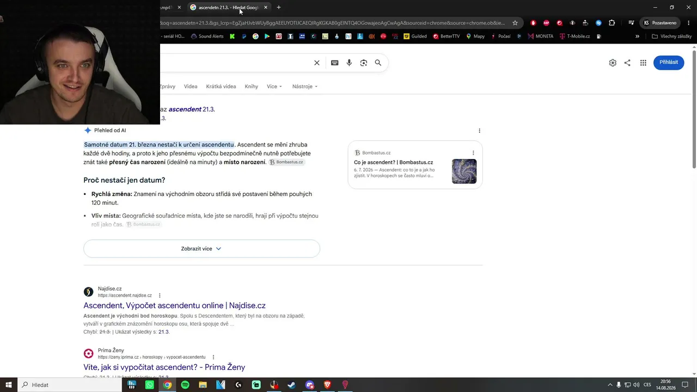Open the Pozastaveno profile menu
This screenshot has height=392, width=697.
click(x=660, y=23)
